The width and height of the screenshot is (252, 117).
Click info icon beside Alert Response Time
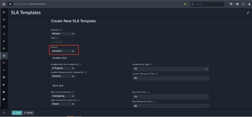click(154, 102)
